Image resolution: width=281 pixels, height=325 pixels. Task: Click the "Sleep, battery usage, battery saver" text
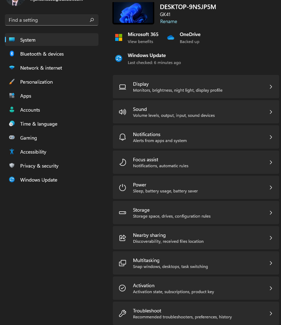click(165, 191)
